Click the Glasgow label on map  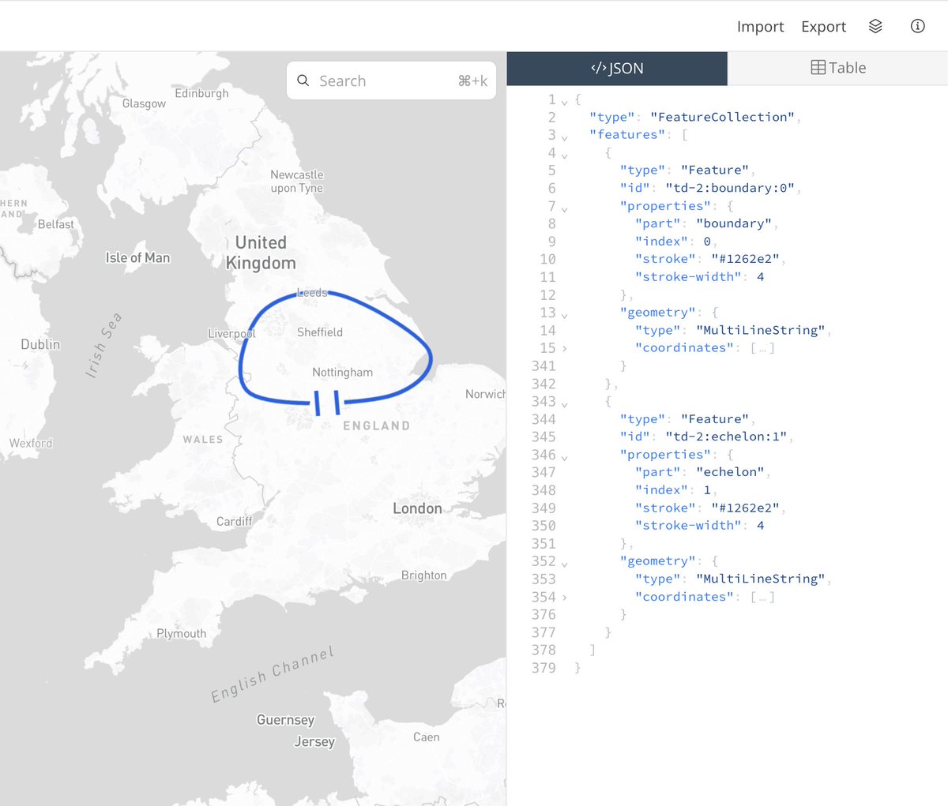click(144, 103)
